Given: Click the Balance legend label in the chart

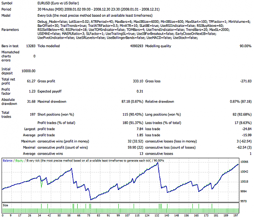Looking at the screenshot, I should [8, 161].
